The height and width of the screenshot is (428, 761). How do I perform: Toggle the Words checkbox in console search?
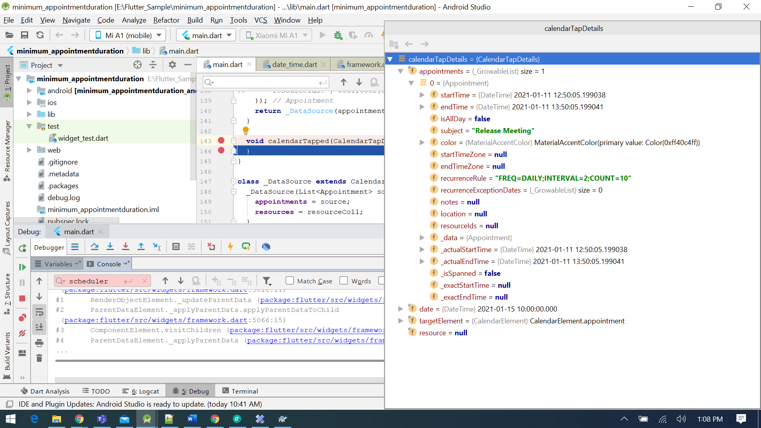pyautogui.click(x=344, y=281)
